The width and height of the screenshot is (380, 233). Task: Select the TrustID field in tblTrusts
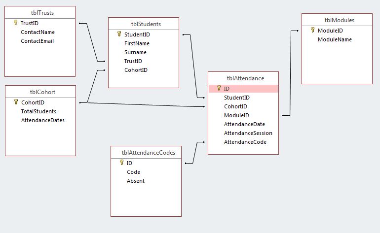29,23
